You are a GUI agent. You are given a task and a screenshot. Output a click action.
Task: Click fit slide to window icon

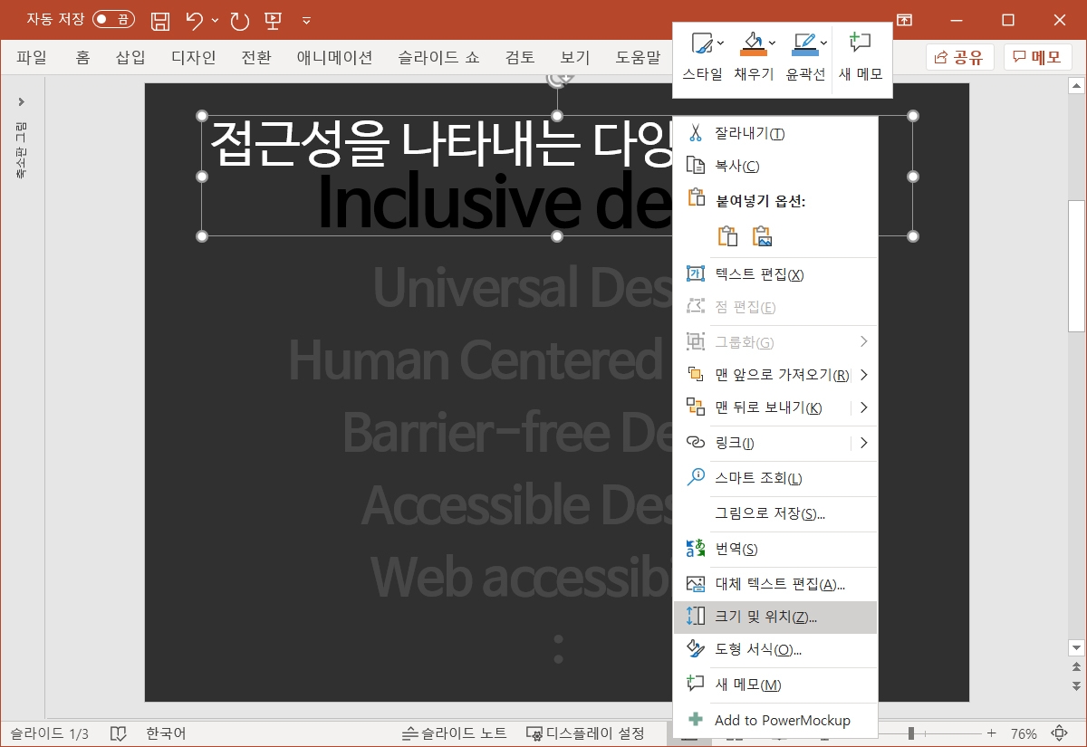click(x=1059, y=733)
